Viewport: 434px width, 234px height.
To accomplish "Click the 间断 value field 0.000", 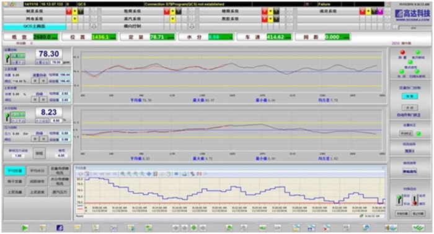I will click(337, 37).
